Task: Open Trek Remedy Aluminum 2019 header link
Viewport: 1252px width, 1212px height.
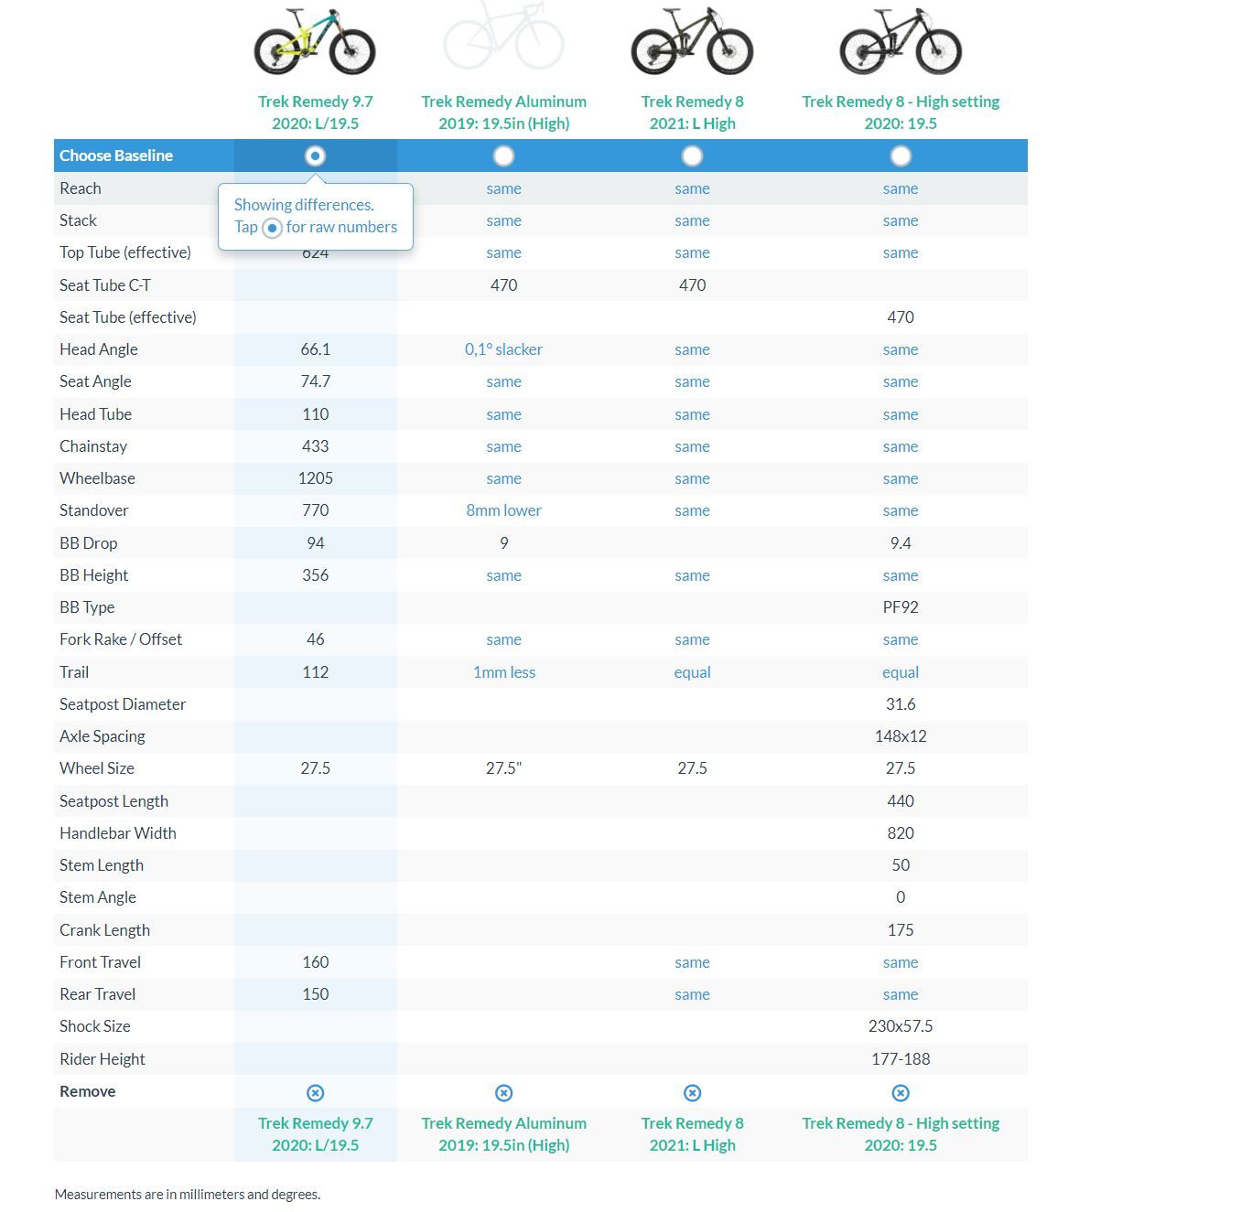Action: (503, 113)
